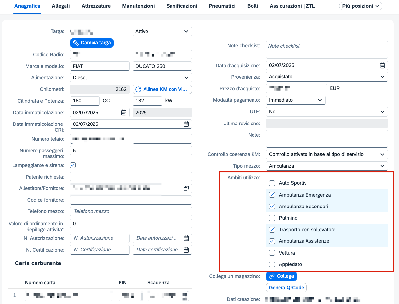Uncheck Lampeggiante e sirena checkbox

pyautogui.click(x=73, y=165)
